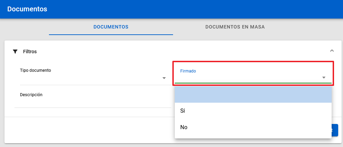This screenshot has height=147, width=343.
Task: Click the Filtros heading text
Action: (x=30, y=52)
